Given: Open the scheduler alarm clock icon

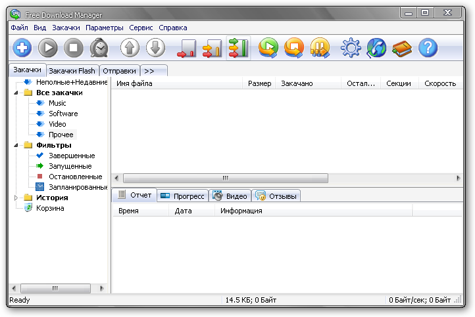Looking at the screenshot, I should 99,48.
